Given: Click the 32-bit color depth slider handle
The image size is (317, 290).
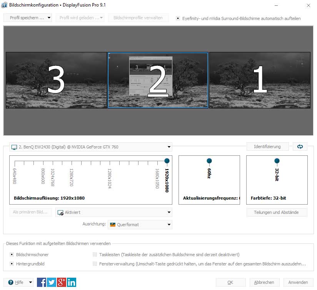Looking at the screenshot, I should [x=277, y=161].
